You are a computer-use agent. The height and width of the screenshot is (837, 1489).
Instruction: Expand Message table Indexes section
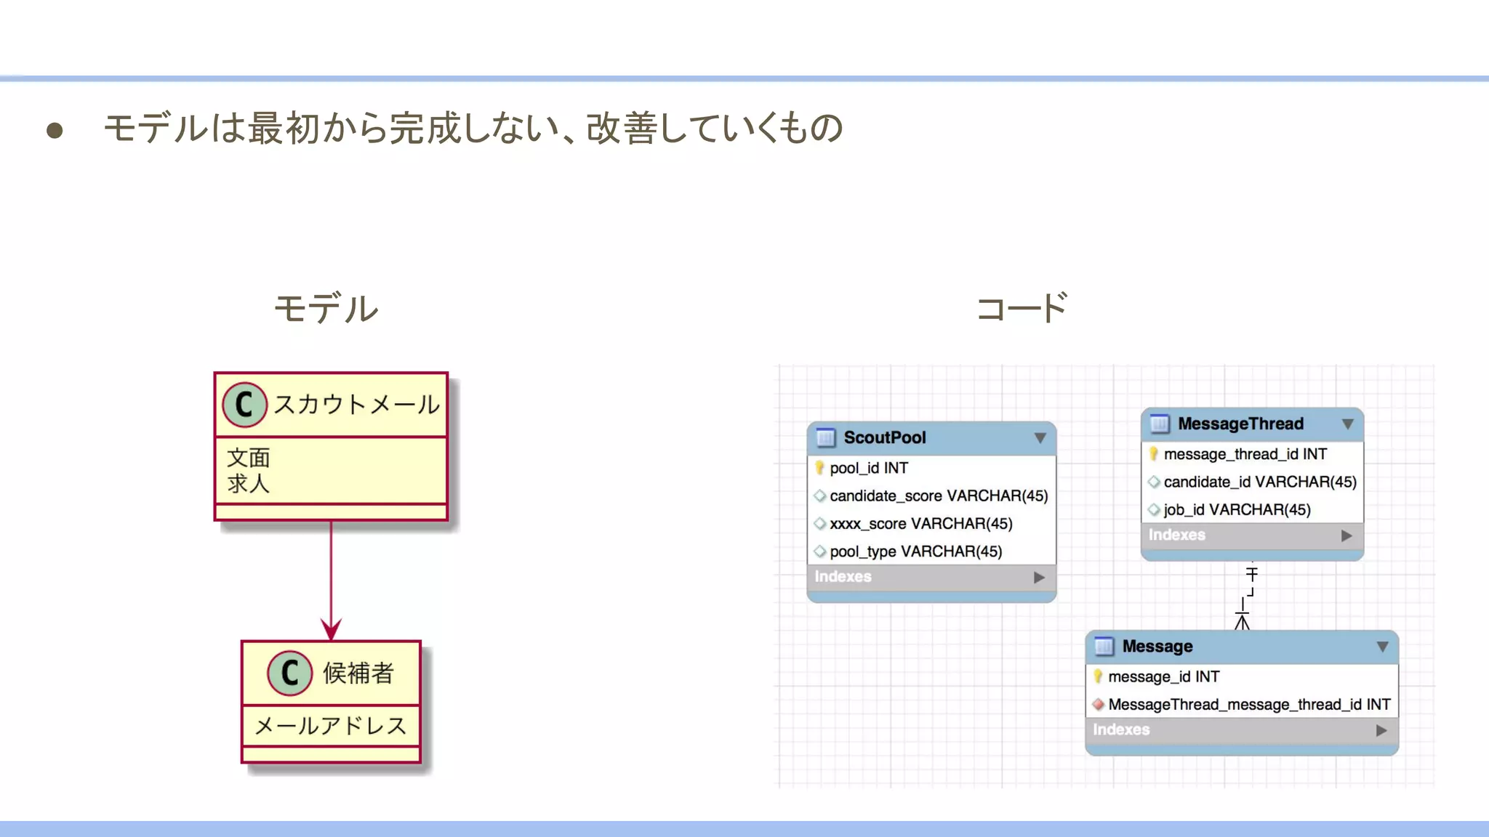(1381, 730)
